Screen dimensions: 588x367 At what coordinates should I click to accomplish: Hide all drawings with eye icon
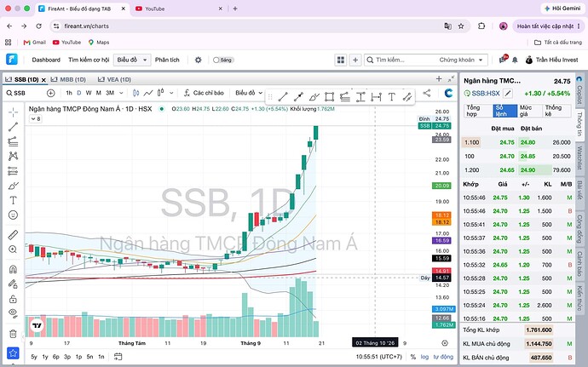[13, 313]
